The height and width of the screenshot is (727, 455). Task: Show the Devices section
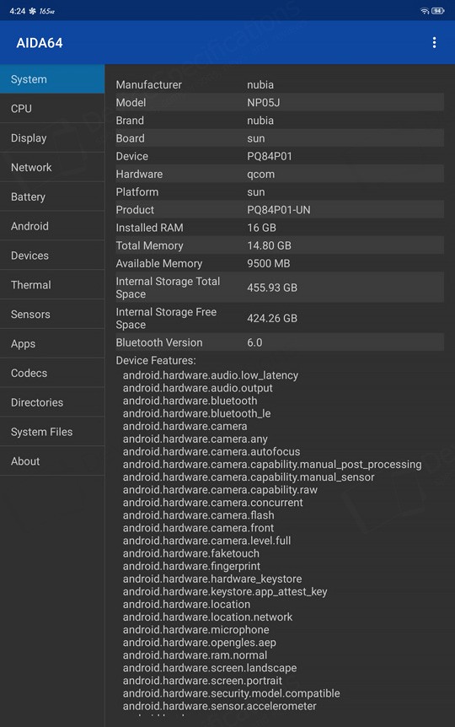point(52,256)
